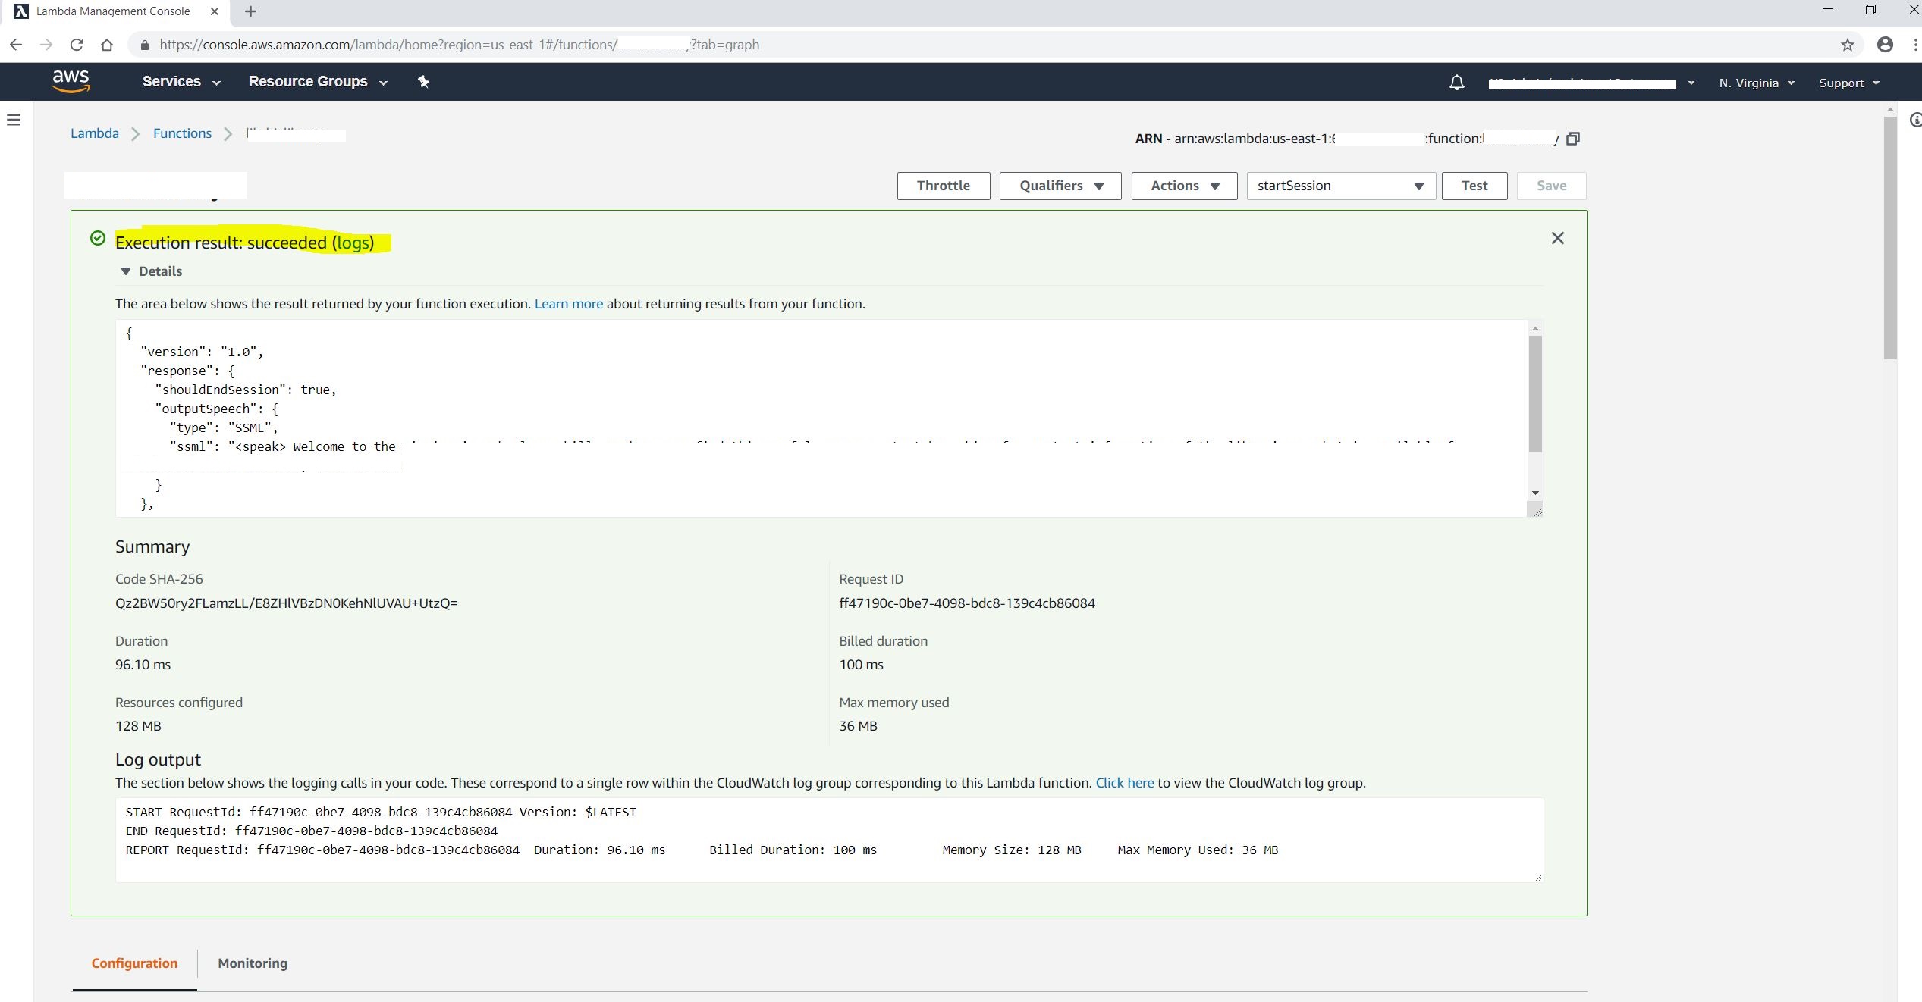Expand the Qualifiers dropdown
This screenshot has width=1922, height=1002.
point(1060,186)
